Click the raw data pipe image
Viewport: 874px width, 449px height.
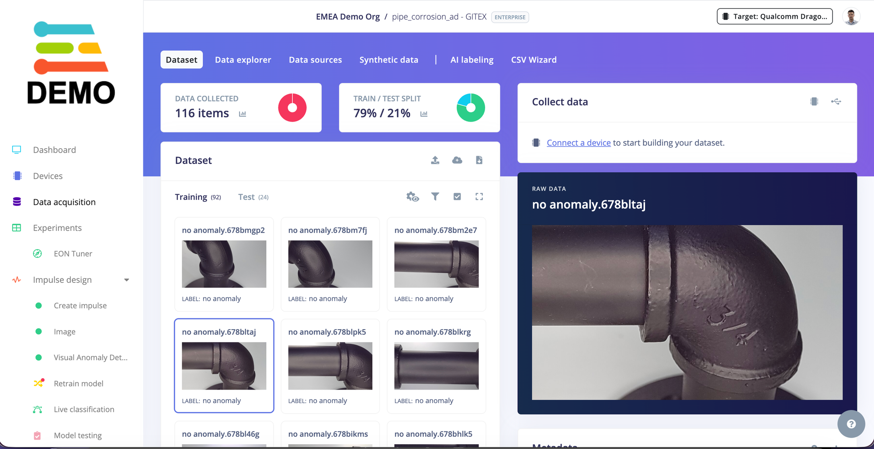687,312
